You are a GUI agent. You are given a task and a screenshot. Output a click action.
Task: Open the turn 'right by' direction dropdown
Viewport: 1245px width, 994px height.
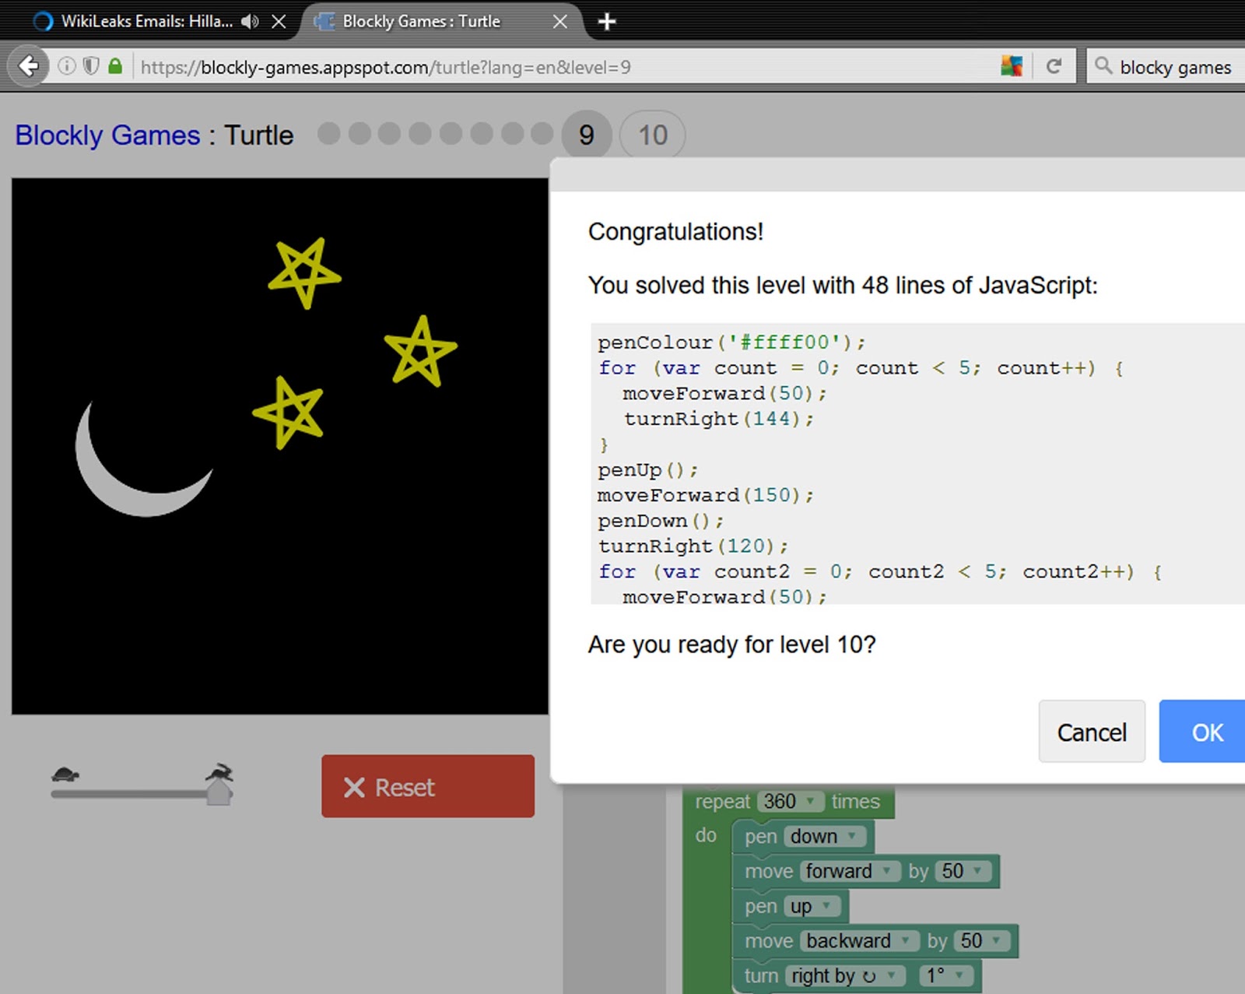pyautogui.click(x=845, y=976)
